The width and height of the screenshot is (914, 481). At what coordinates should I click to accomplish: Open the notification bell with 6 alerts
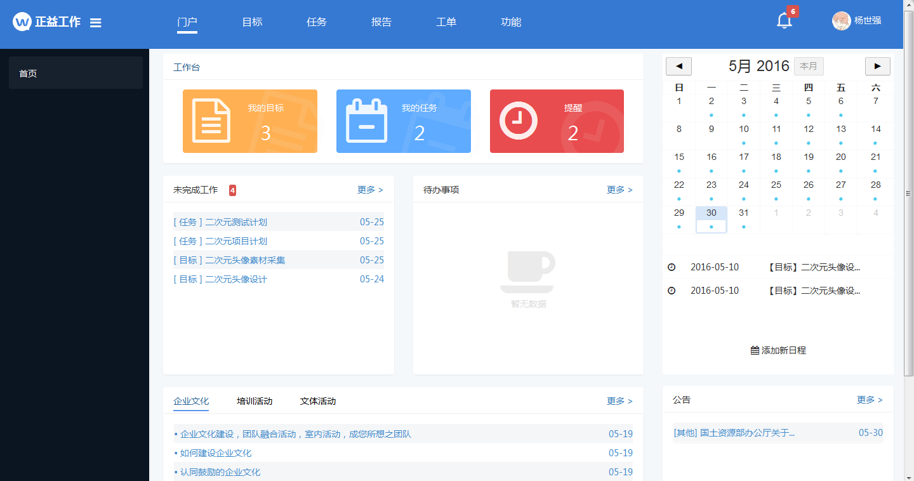pyautogui.click(x=785, y=21)
